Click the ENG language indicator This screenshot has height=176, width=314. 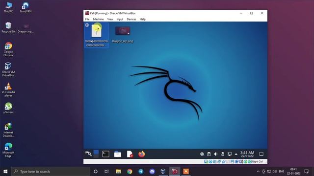coord(281,172)
